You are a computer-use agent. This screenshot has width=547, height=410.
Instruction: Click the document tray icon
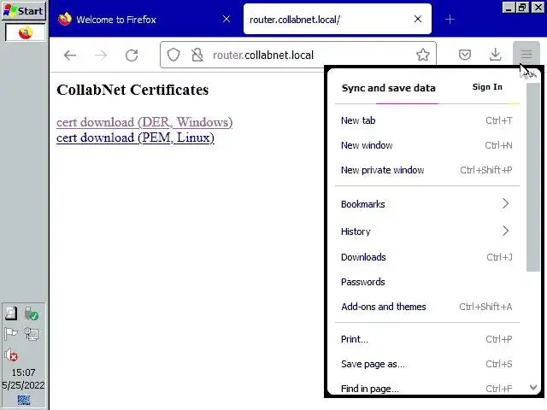point(11,313)
